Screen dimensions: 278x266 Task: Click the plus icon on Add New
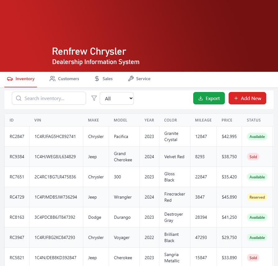pyautogui.click(x=236, y=98)
